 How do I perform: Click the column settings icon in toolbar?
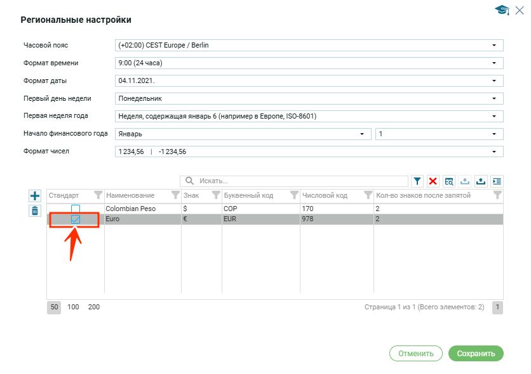pos(497,181)
